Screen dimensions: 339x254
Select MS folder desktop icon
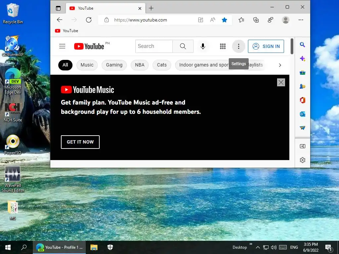13,211
